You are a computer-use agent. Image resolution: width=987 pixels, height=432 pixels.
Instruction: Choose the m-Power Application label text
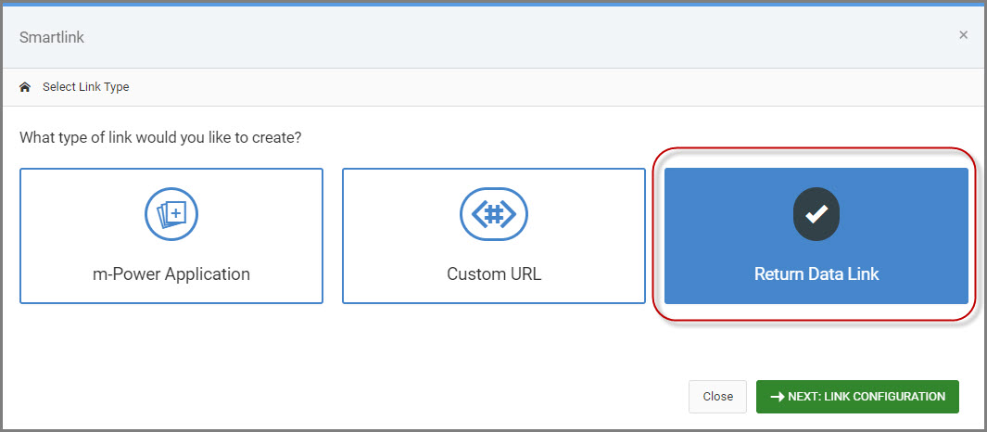tap(171, 274)
